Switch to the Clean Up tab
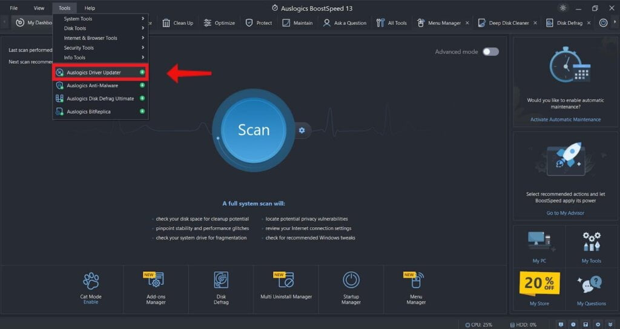 tap(178, 23)
